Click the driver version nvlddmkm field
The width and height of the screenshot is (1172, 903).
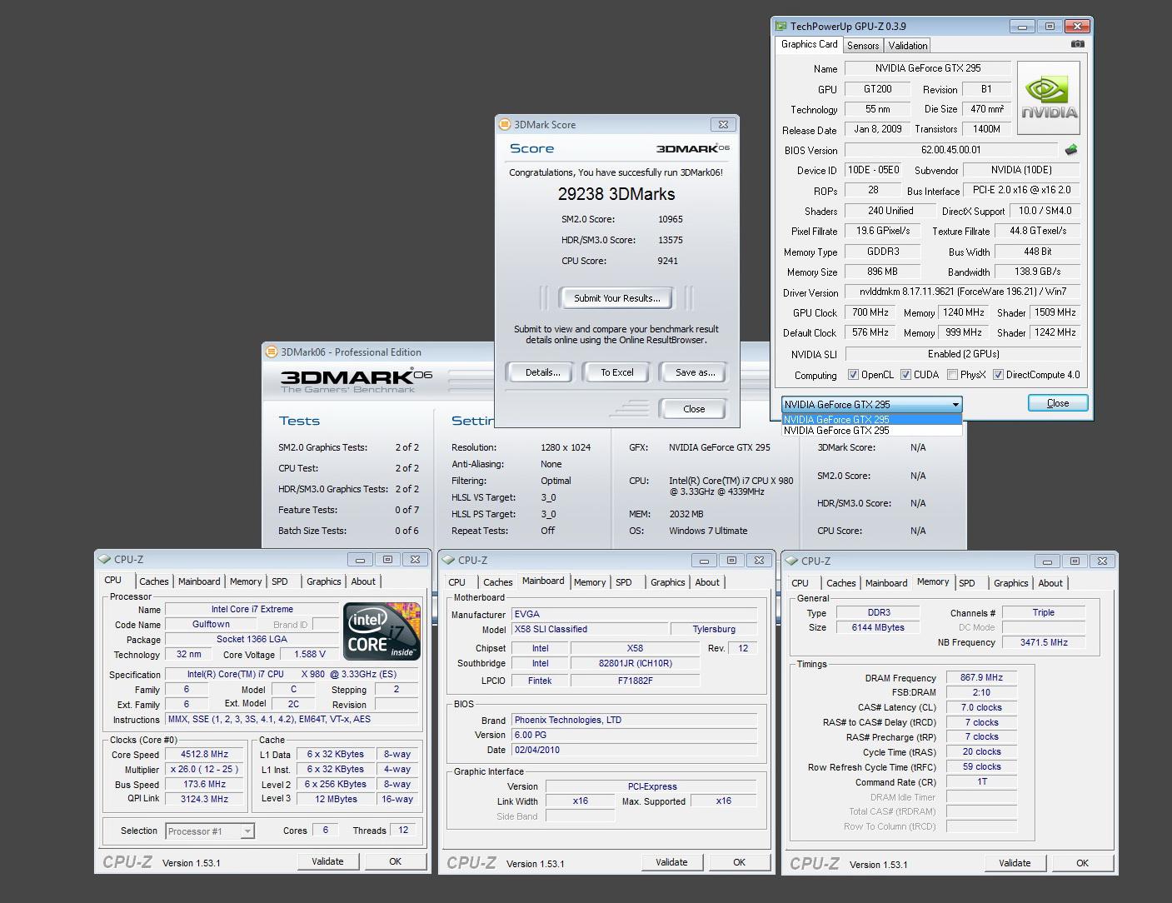[x=962, y=292]
